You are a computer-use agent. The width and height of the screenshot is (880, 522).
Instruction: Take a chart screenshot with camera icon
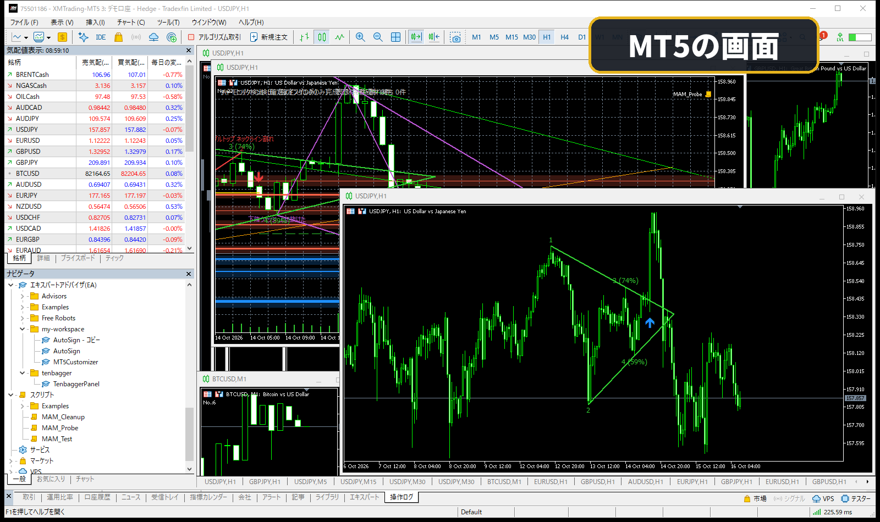pyautogui.click(x=455, y=37)
